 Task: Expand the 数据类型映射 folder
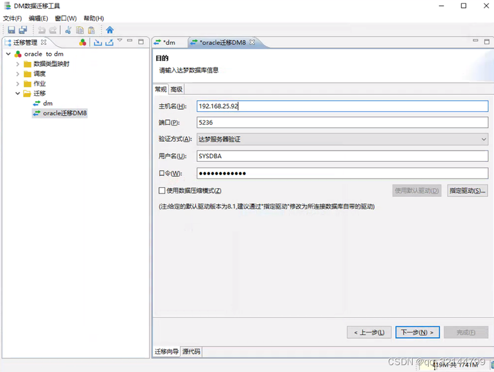click(x=18, y=64)
